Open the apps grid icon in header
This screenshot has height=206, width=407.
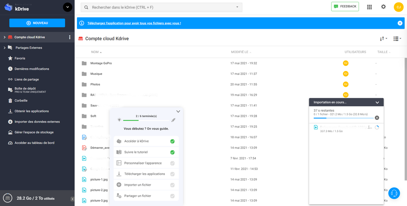tap(370, 7)
